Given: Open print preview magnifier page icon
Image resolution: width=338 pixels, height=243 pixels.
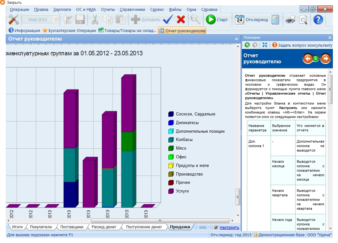Looking at the screenshot, I should [x=303, y=20].
